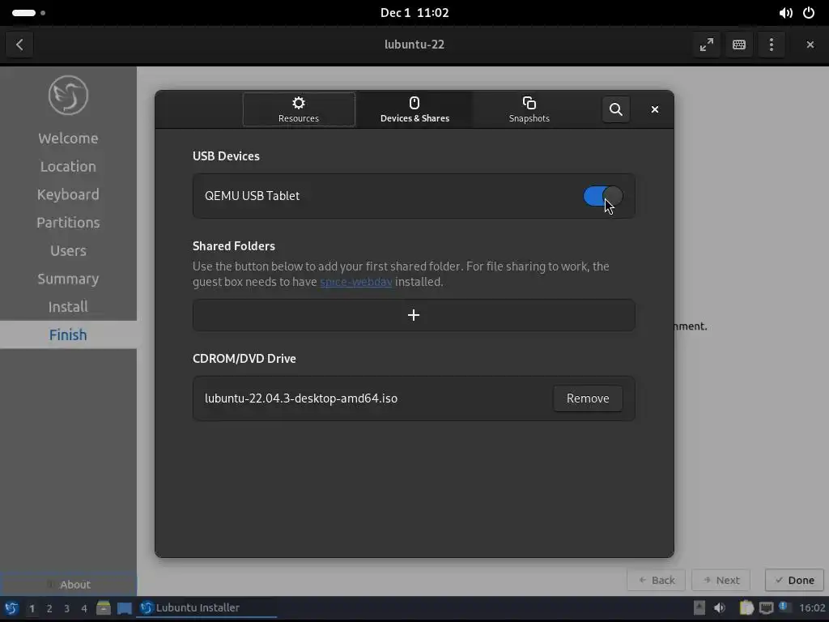
Task: Click the network monitor tray icon
Action: click(766, 608)
